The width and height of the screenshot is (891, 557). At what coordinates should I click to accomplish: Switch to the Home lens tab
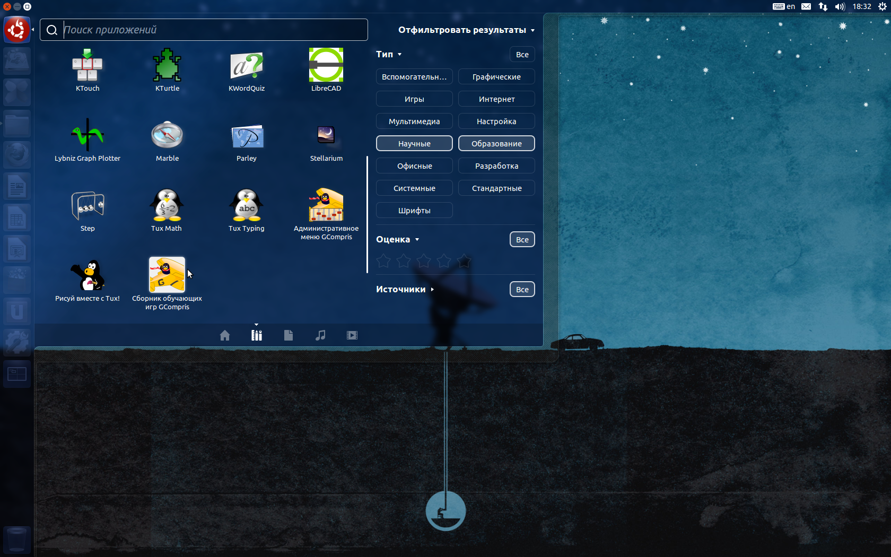(x=225, y=335)
